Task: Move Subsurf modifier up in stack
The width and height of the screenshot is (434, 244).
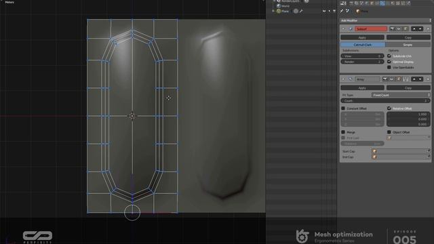Action: point(414,28)
